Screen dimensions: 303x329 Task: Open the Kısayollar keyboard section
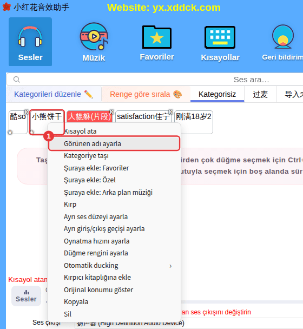pos(220,43)
